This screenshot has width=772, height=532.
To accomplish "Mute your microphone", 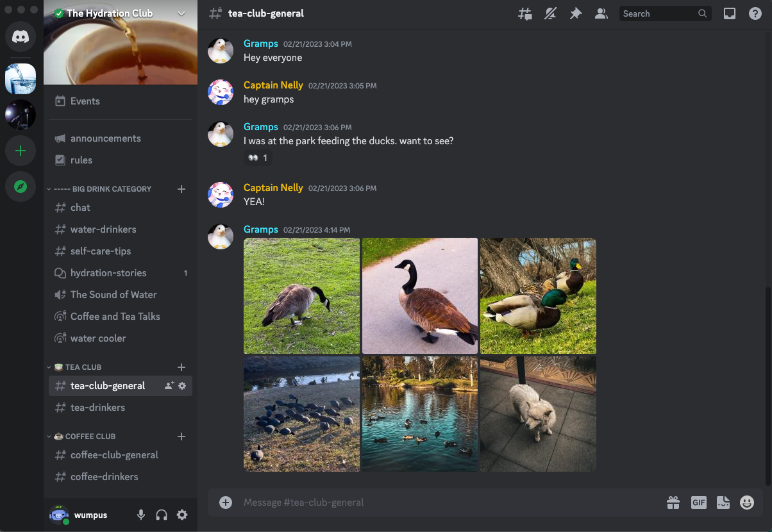I will coord(140,515).
